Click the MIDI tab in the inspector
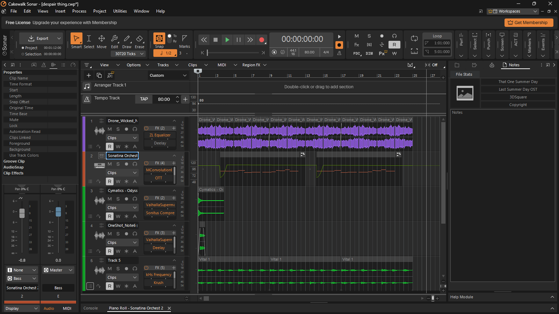 coord(67,308)
